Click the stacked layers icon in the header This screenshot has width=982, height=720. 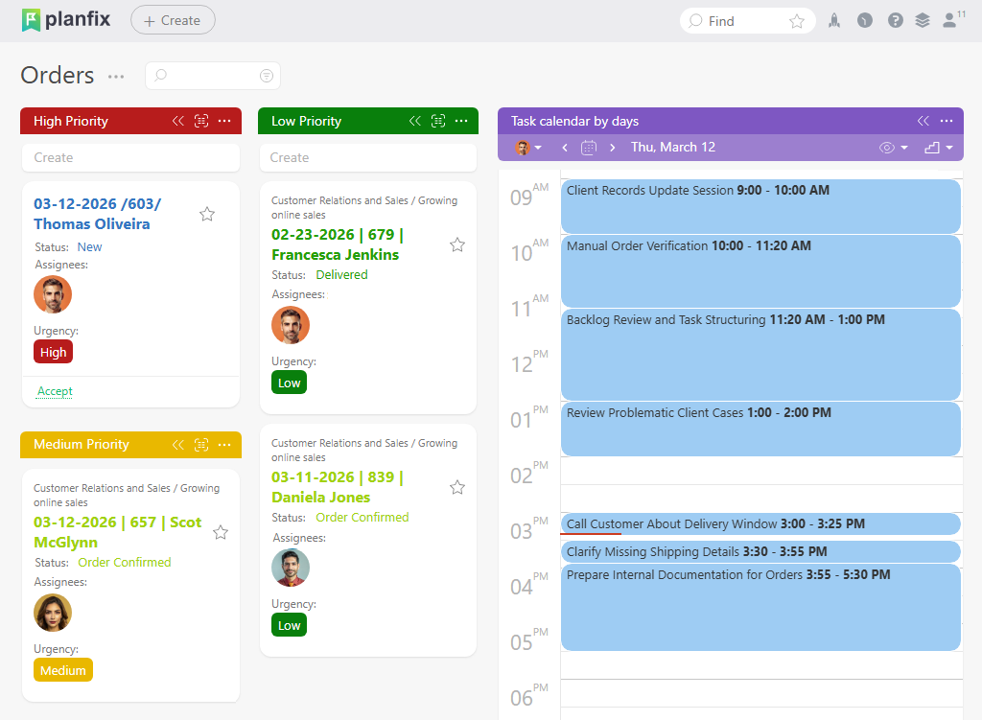coord(922,20)
